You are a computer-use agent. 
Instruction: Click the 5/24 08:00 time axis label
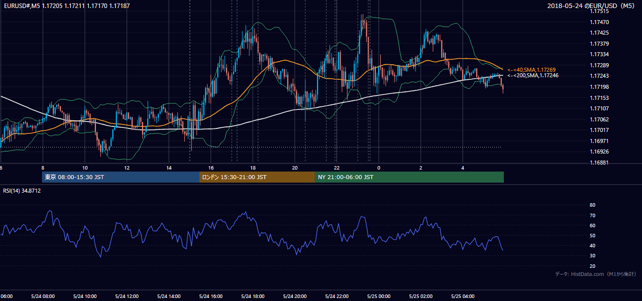coord(43,296)
